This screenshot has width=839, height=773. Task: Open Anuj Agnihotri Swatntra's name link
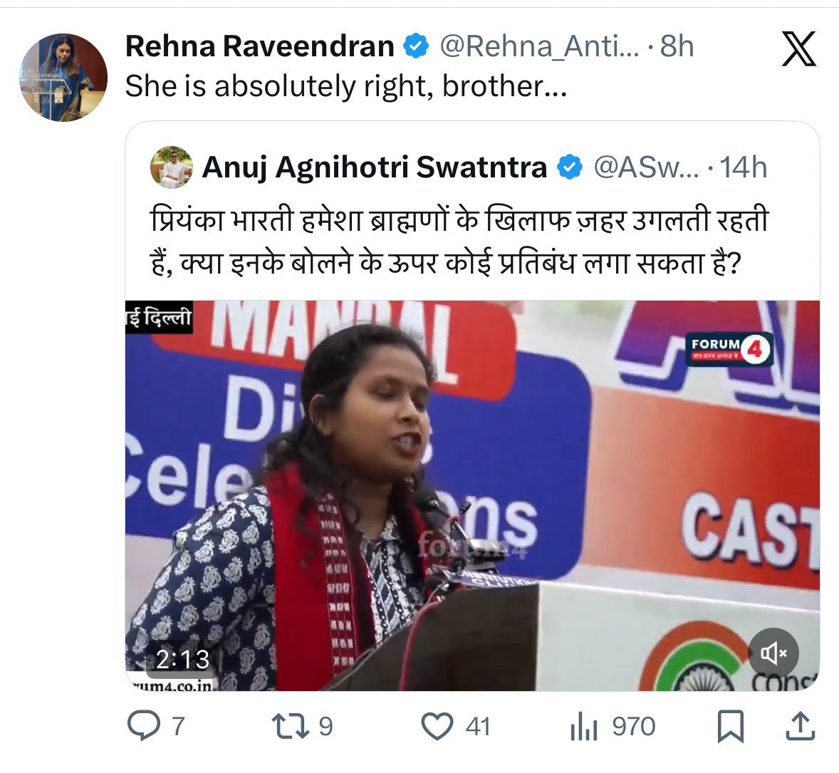point(375,167)
